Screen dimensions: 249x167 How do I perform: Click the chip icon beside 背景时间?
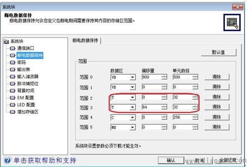pos(13,91)
